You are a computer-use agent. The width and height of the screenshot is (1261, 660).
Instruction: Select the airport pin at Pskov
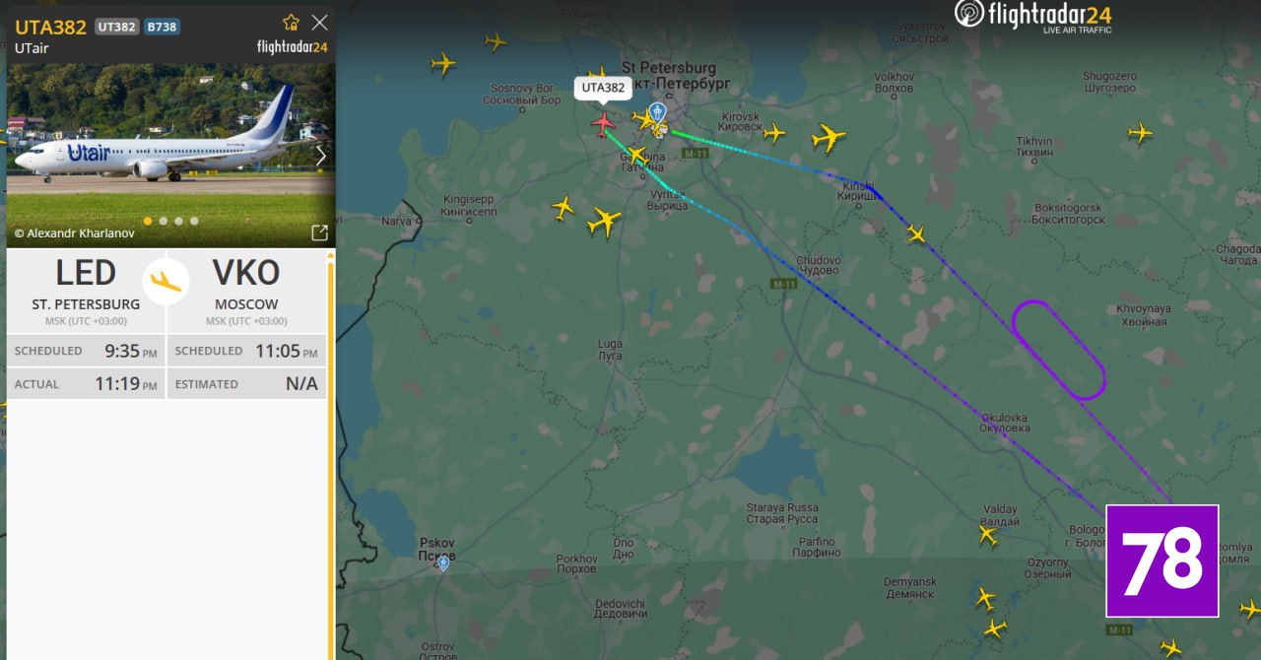coord(443,562)
